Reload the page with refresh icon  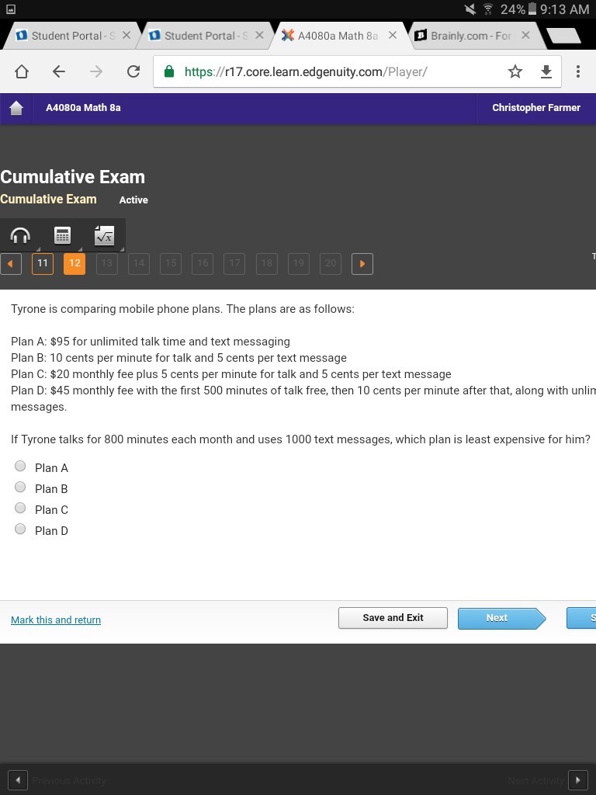tap(133, 71)
